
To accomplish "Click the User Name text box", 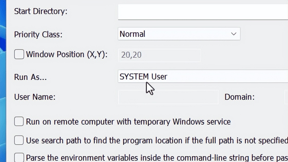I will point(168,97).
